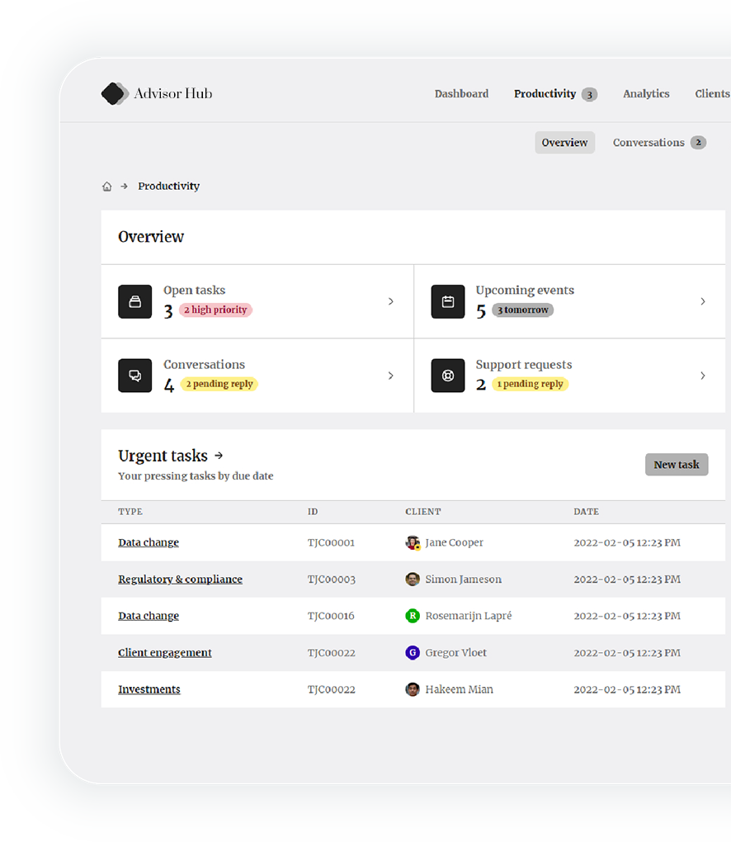
Task: Click task ID TJC00016
Action: tap(331, 616)
